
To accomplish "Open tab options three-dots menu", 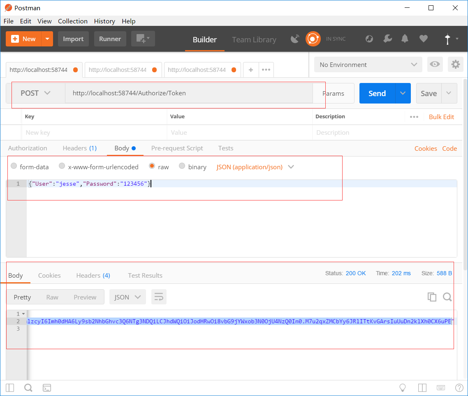I will tap(266, 70).
